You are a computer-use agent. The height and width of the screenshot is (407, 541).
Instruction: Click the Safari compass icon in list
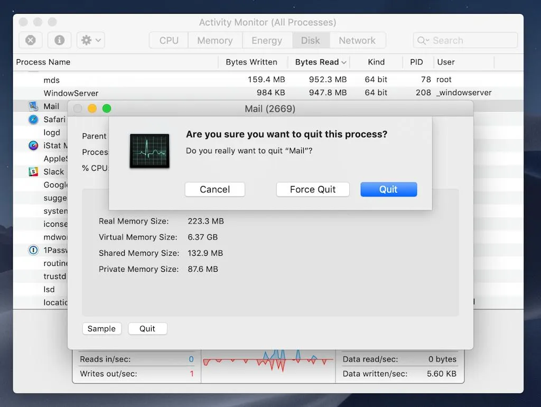[x=33, y=119]
